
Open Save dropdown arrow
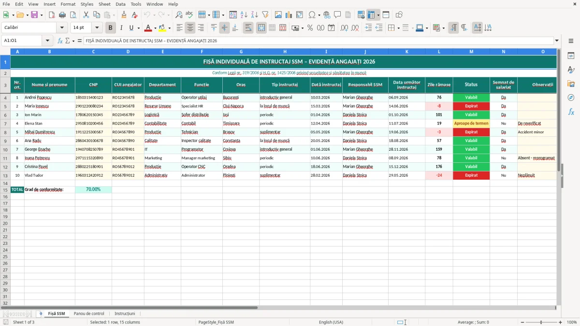click(42, 15)
